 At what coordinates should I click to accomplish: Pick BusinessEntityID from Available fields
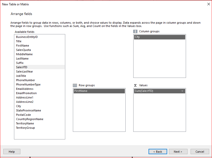pos(27,37)
